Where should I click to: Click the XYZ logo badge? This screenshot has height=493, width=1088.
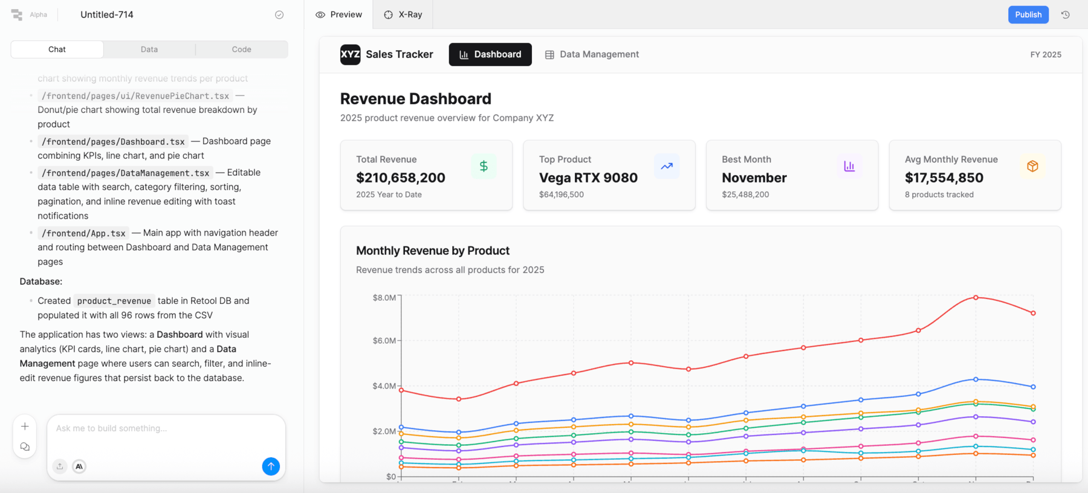351,54
